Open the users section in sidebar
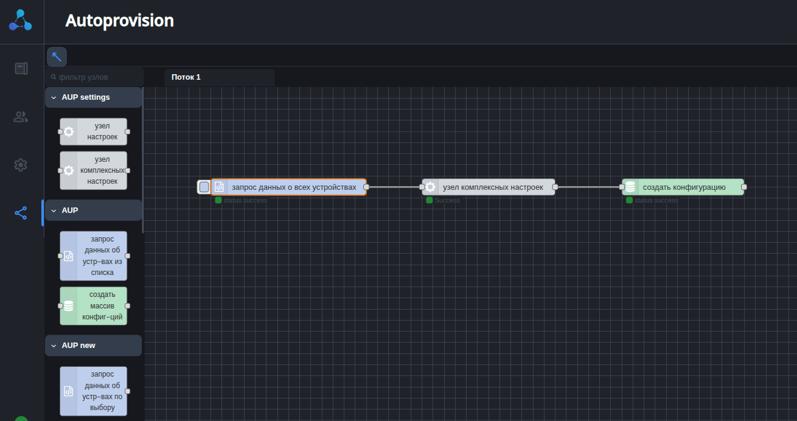 [x=21, y=117]
